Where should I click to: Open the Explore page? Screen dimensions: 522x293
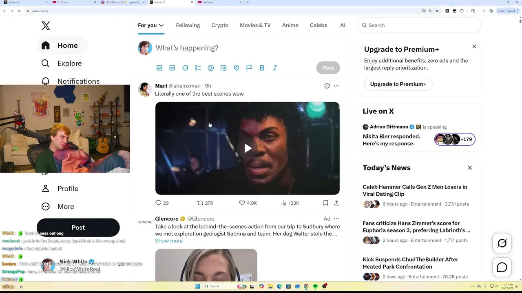coord(62,63)
